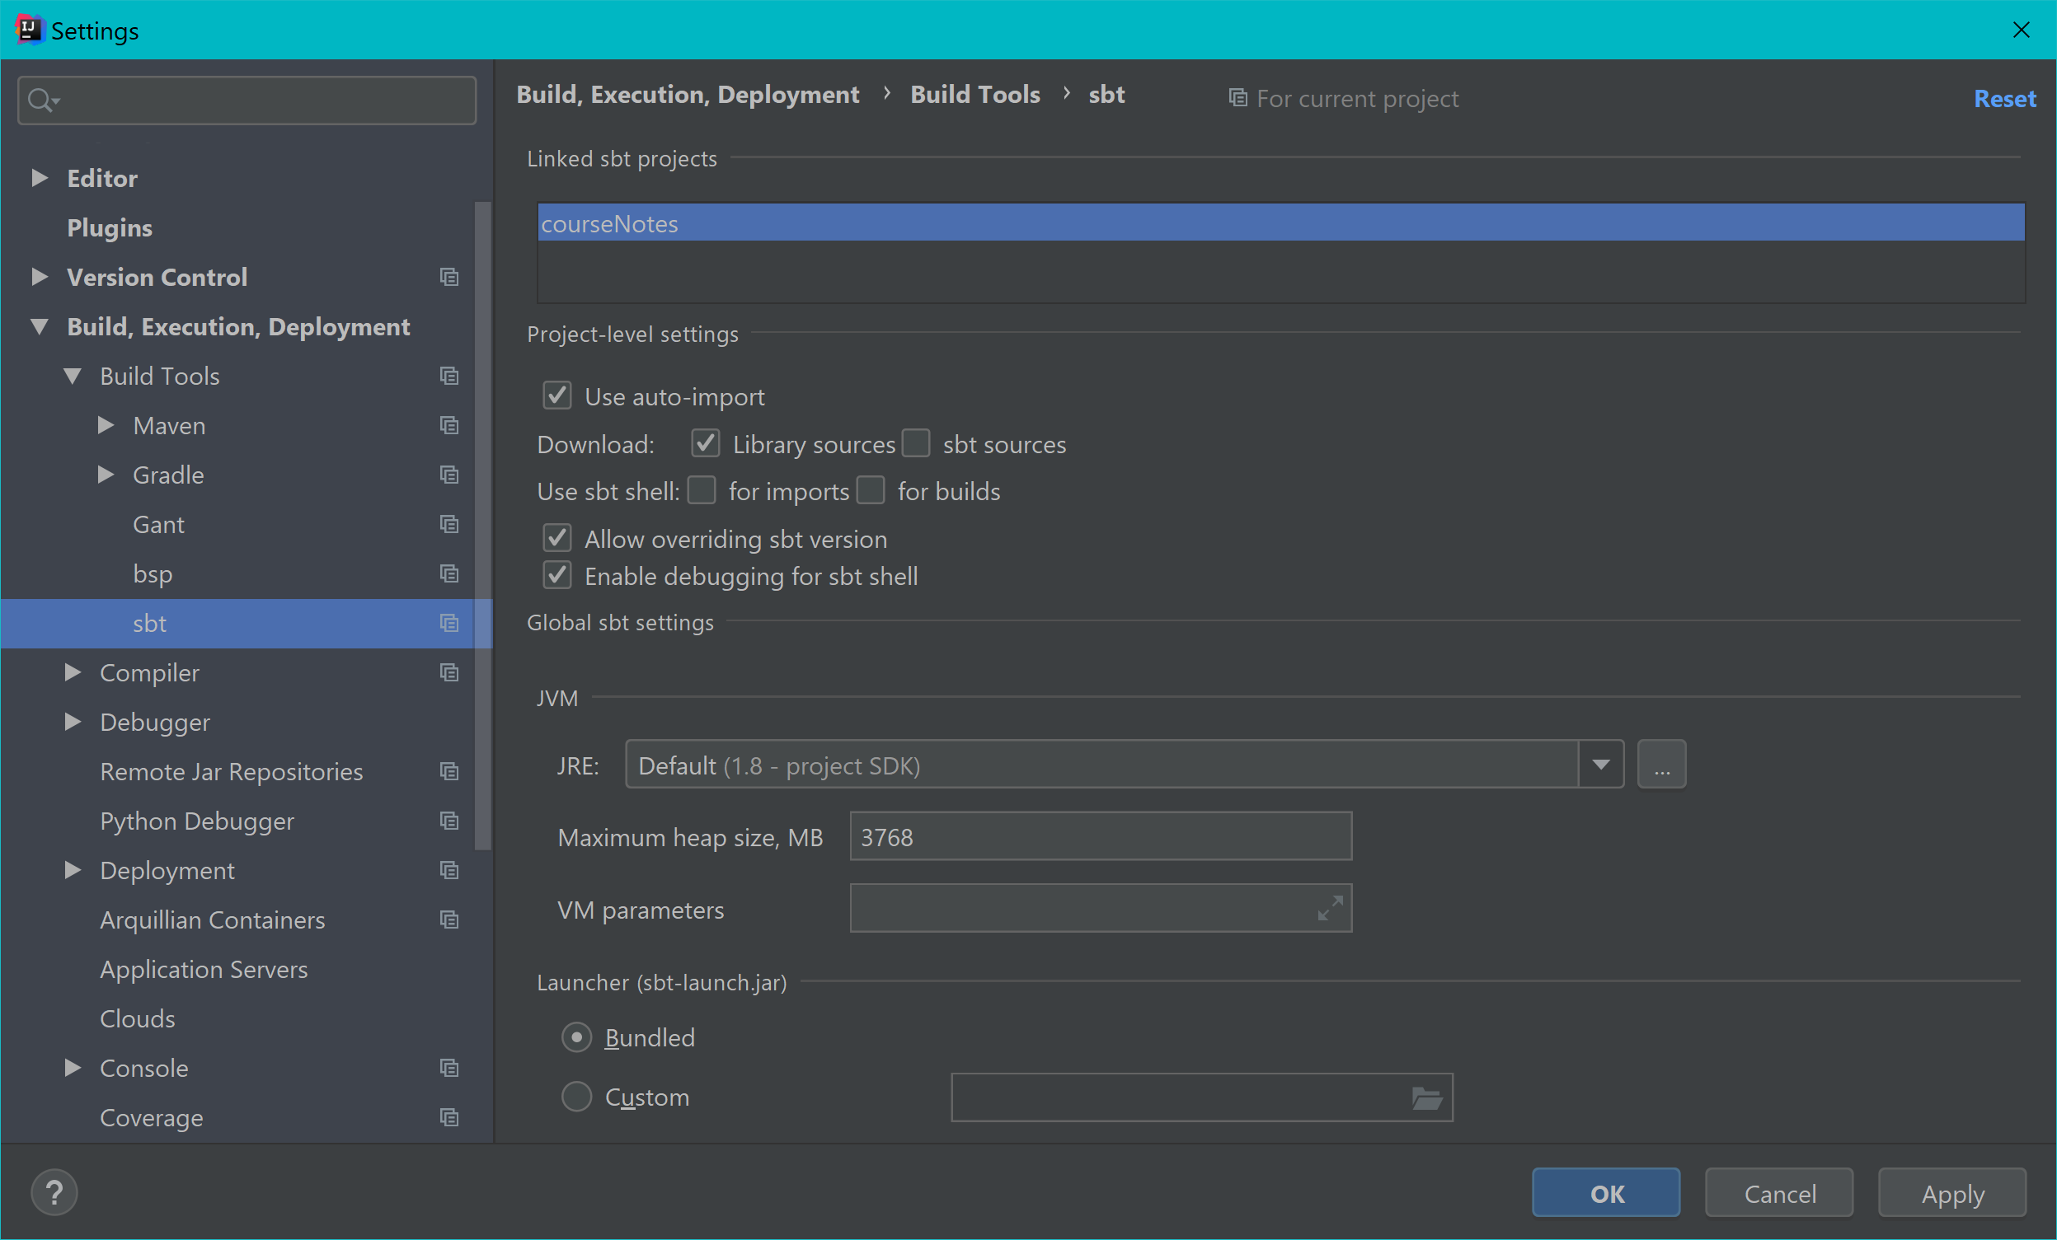Click the IntelliJ logo in title bar
This screenshot has height=1240, width=2057.
point(28,29)
